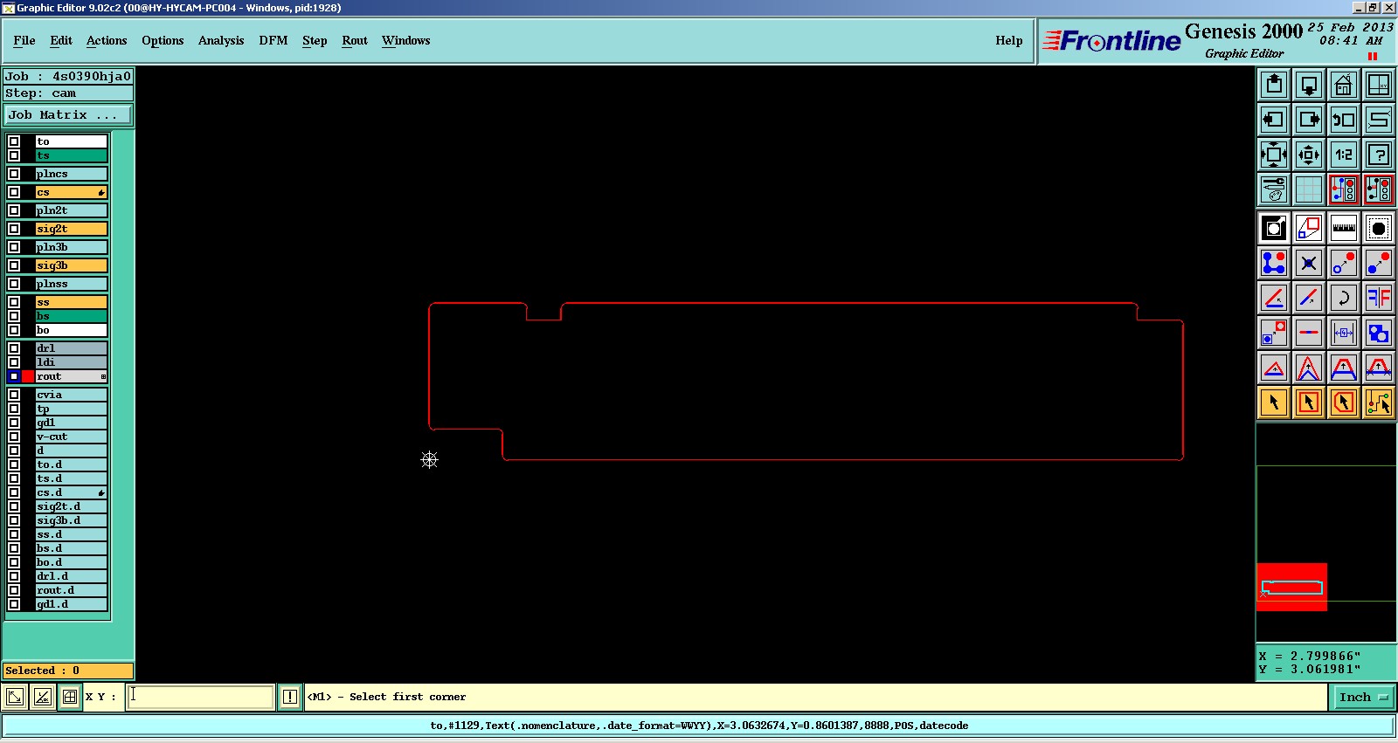The image size is (1398, 743).
Task: Select the sig3b layer row
Action: 71,265
